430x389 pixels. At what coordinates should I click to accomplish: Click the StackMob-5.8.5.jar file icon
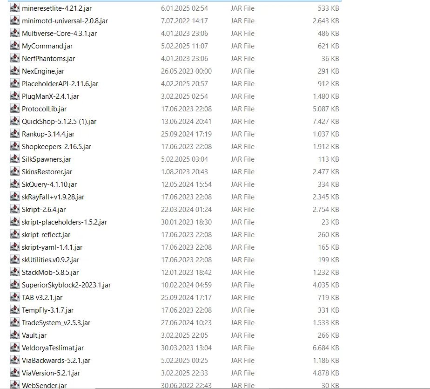click(15, 273)
